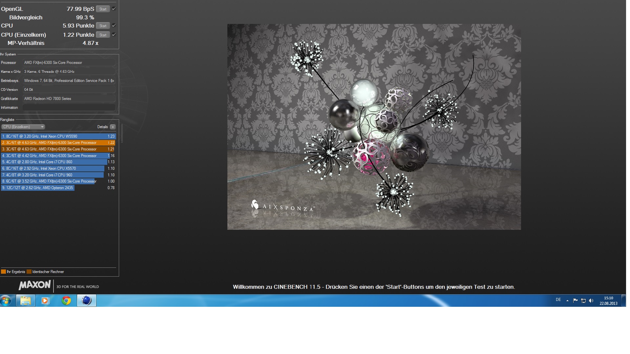Toggle the CPU test checkbox
Viewport: 630px width, 354px height.
(114, 26)
